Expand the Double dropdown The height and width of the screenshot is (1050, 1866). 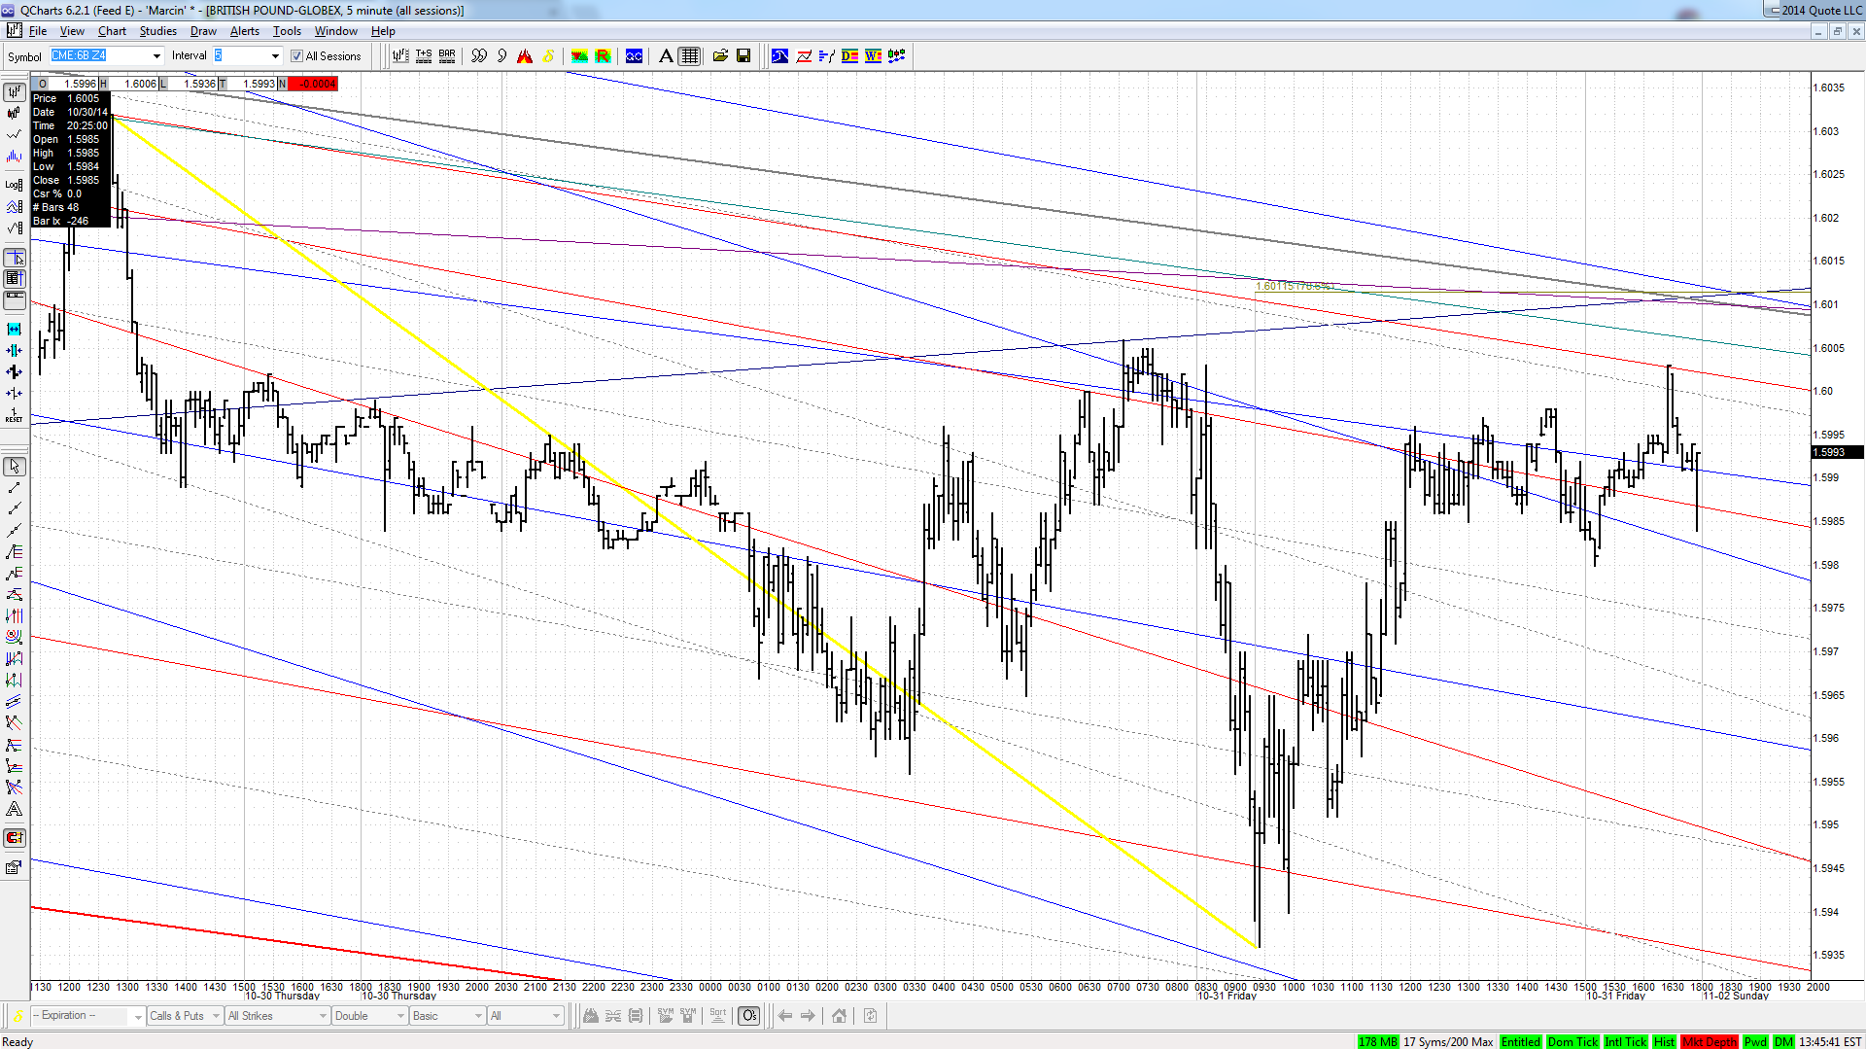click(369, 1016)
